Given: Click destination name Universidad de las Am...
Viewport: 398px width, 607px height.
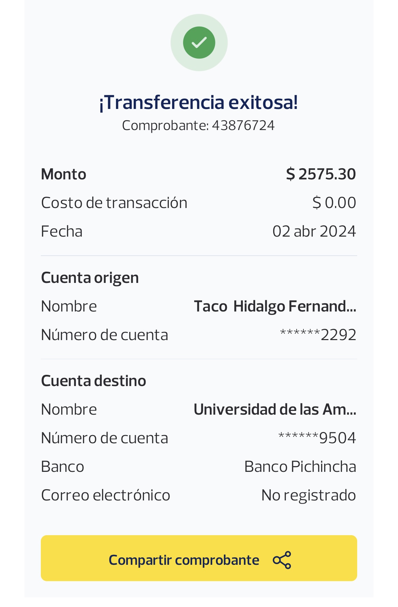Looking at the screenshot, I should [x=275, y=409].
